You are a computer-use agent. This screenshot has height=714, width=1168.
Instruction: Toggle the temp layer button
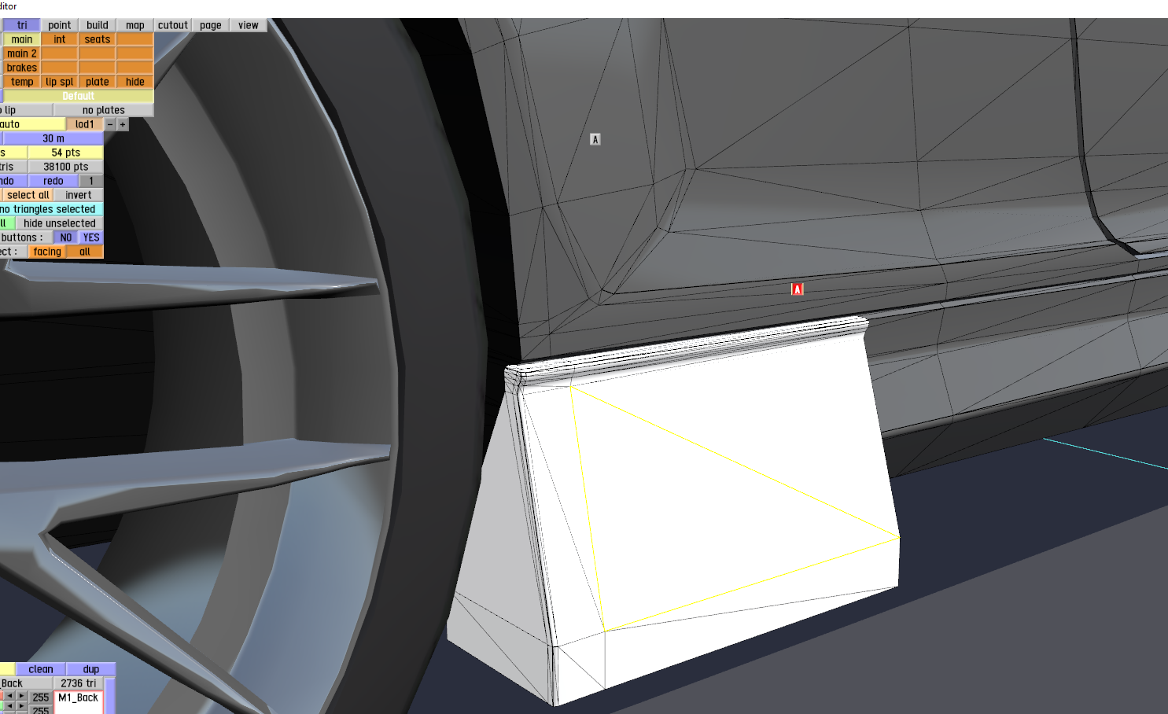(22, 82)
